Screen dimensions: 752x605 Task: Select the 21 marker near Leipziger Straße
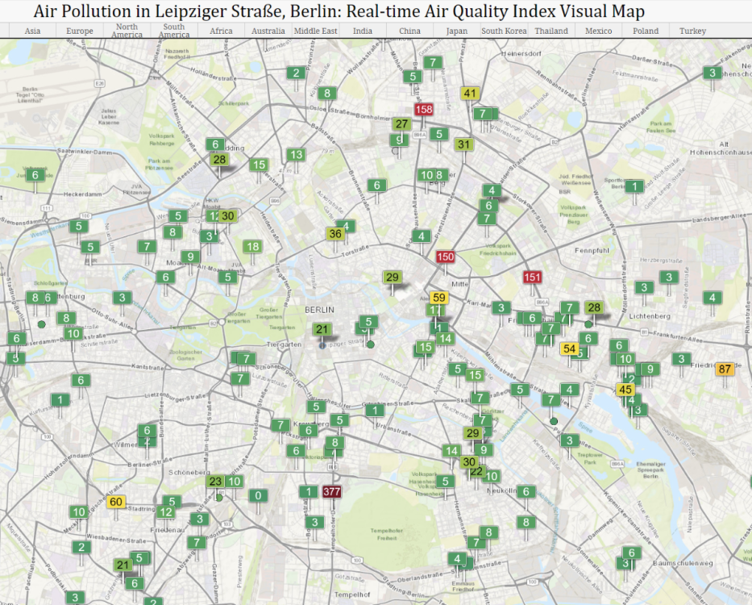pyautogui.click(x=322, y=329)
